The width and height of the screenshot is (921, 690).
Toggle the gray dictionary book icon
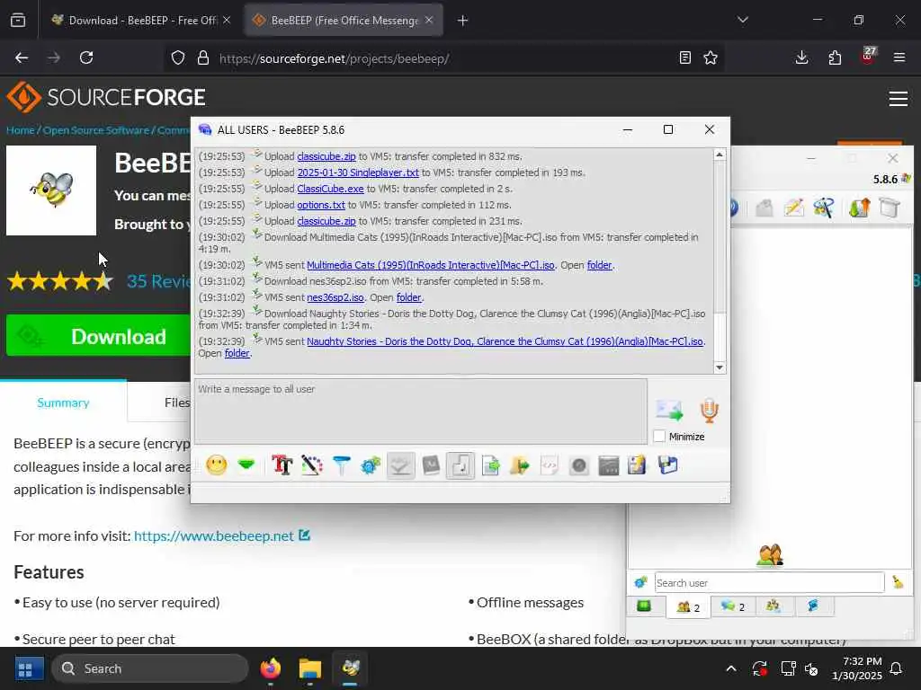click(x=431, y=466)
